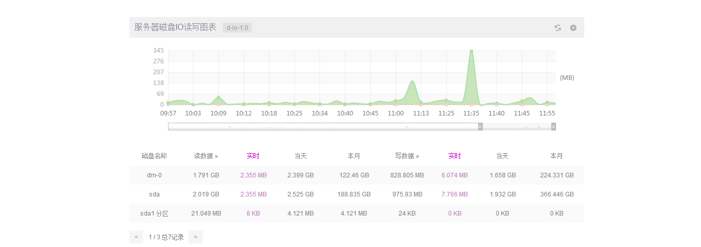The height and width of the screenshot is (247, 701).
Task: Expand the 写数据 column arrow
Action: 417,156
